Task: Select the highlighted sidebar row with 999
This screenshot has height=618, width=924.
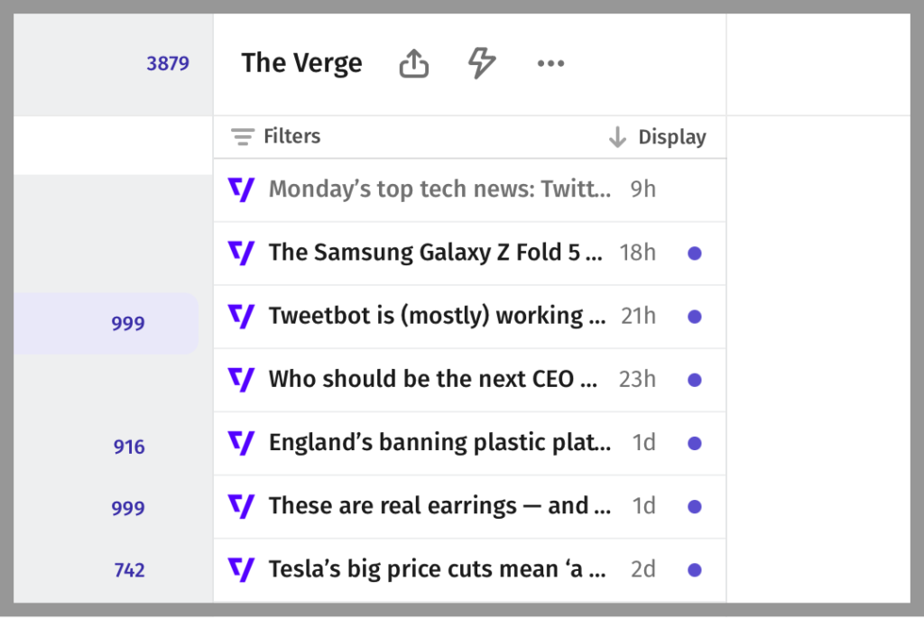Action: point(106,323)
